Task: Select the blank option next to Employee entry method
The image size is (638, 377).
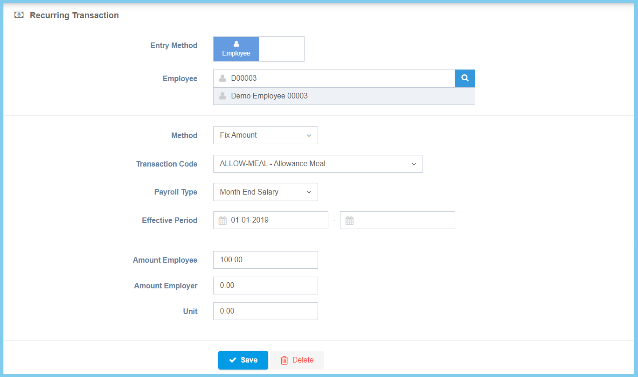Action: tap(281, 49)
